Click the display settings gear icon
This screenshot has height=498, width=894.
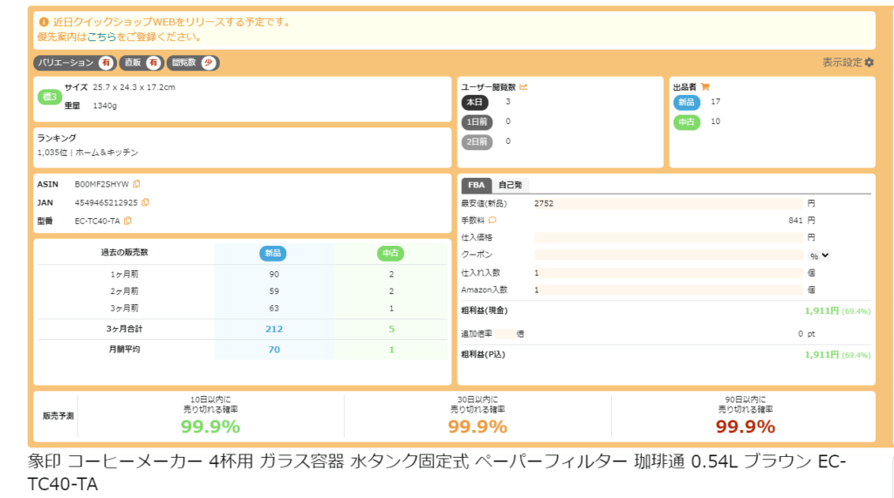tap(869, 62)
